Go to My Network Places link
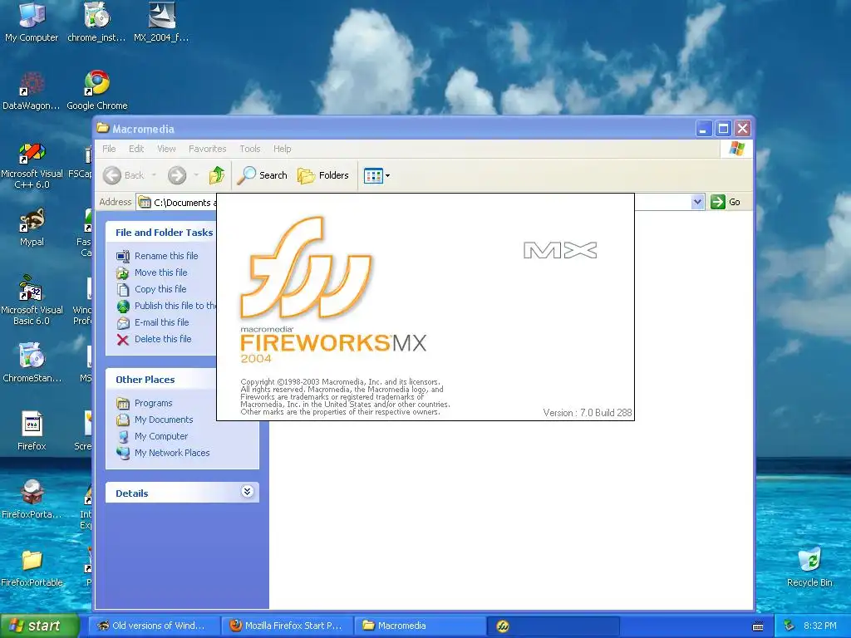The image size is (851, 638). coord(163,453)
